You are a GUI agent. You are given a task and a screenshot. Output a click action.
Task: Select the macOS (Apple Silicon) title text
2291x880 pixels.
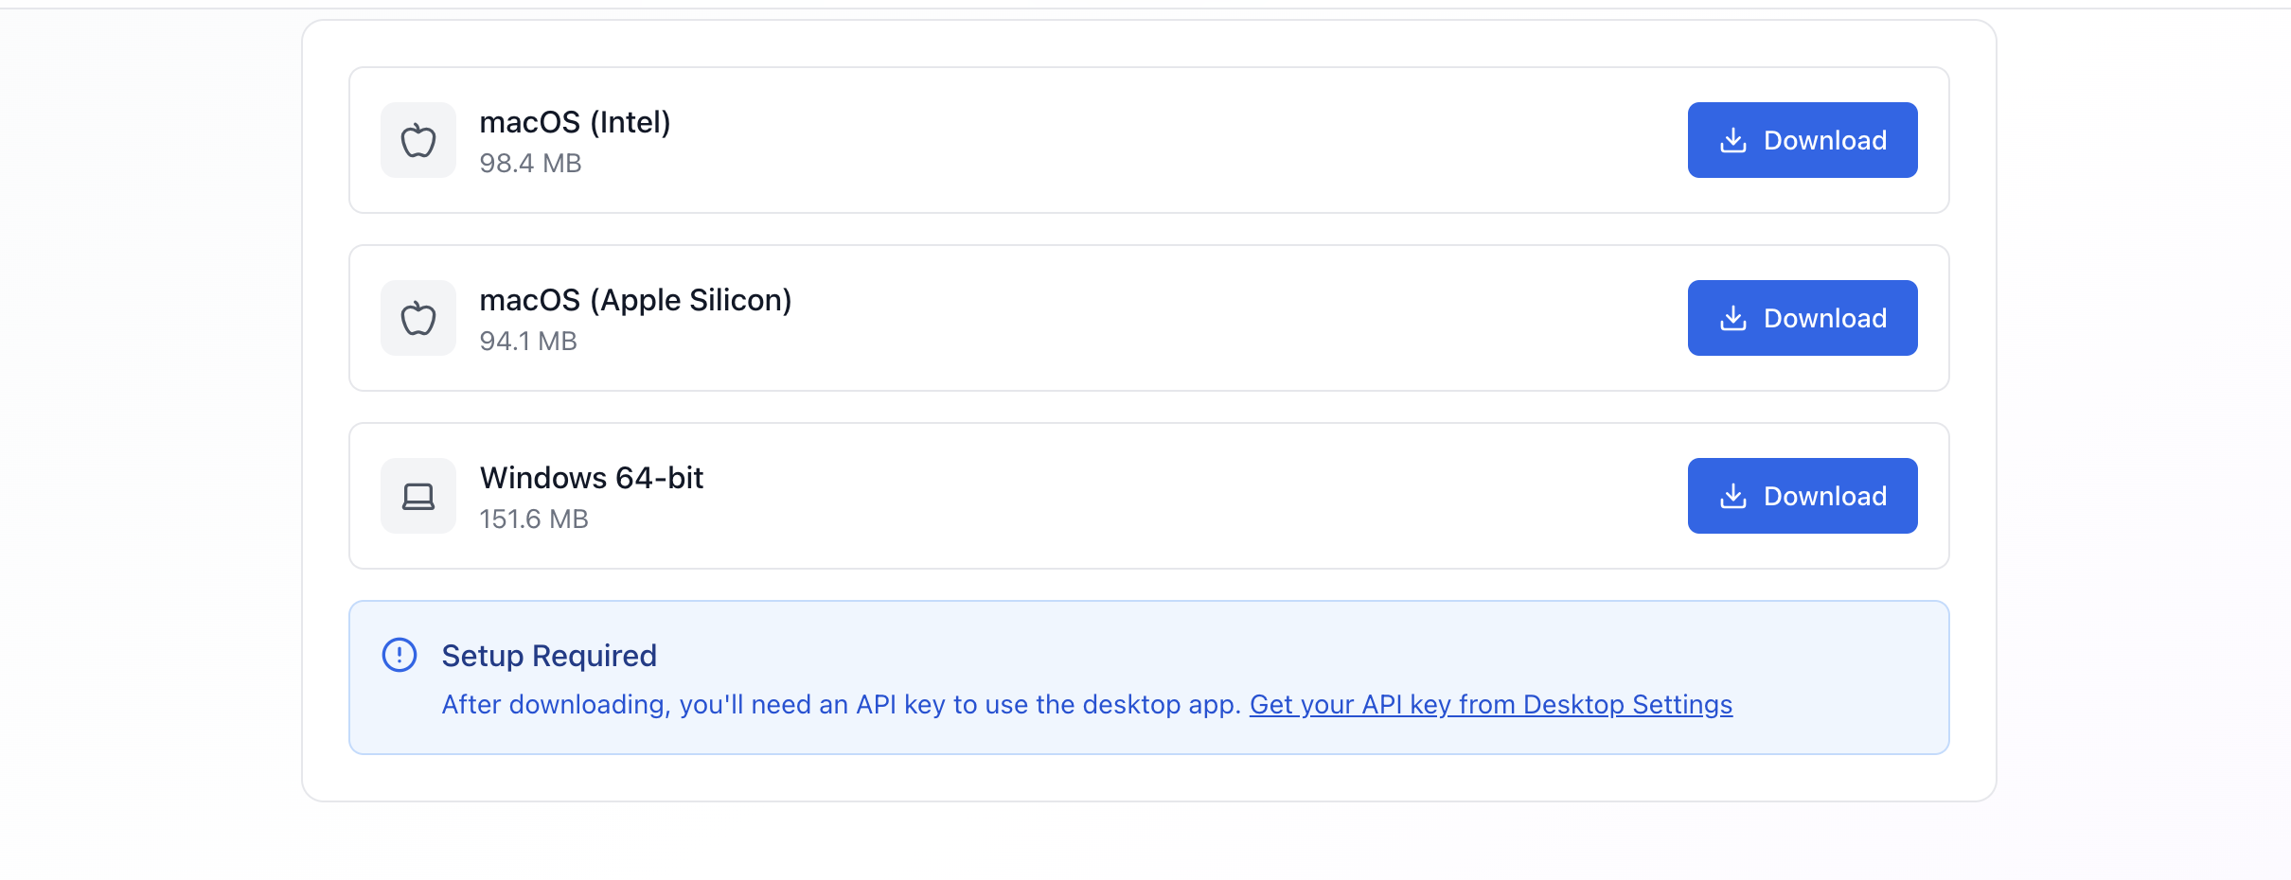pos(635,300)
